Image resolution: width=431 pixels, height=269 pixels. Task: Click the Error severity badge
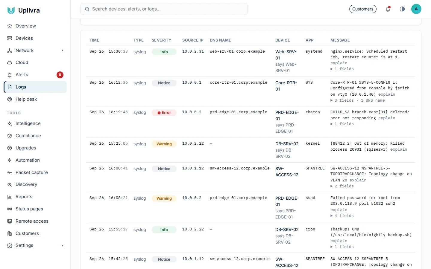pyautogui.click(x=164, y=113)
